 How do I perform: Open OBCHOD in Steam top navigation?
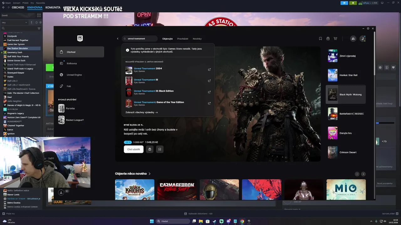18,7
